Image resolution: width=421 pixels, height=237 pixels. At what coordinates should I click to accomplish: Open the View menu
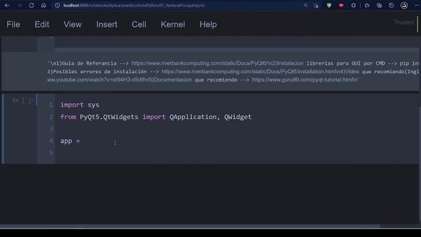pos(72,24)
